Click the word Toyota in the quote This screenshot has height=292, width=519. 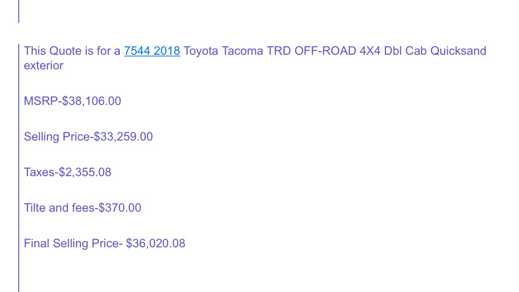(x=201, y=51)
